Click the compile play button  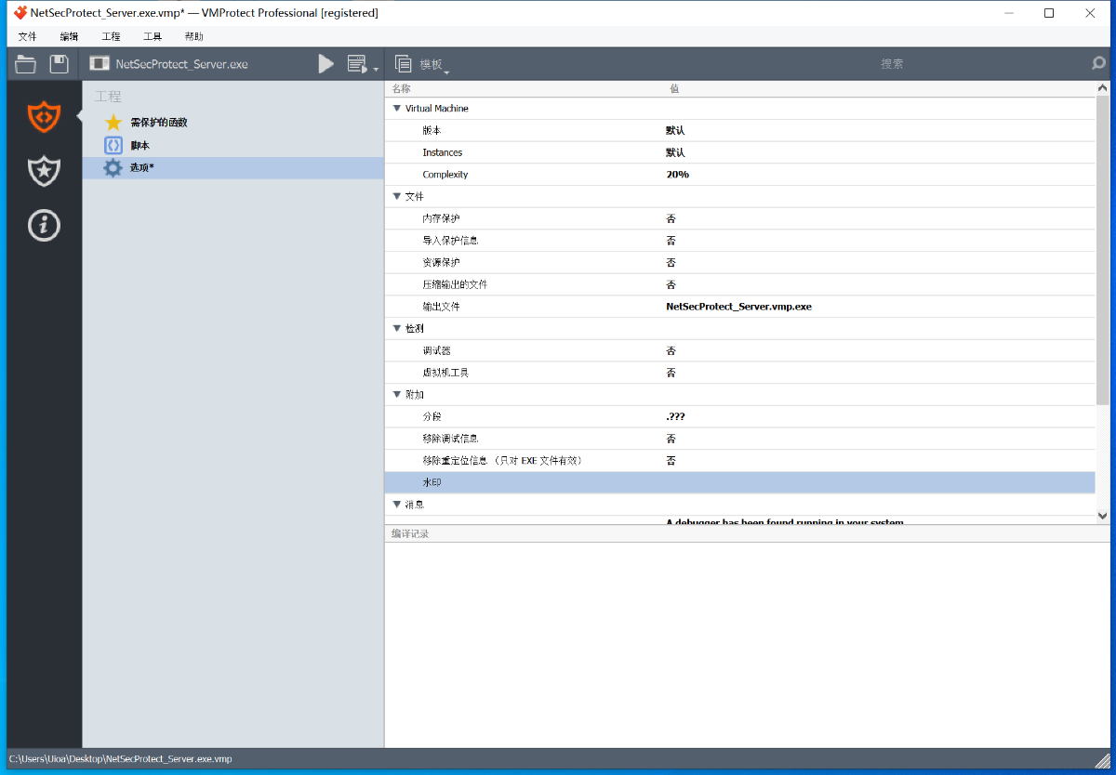(x=326, y=64)
